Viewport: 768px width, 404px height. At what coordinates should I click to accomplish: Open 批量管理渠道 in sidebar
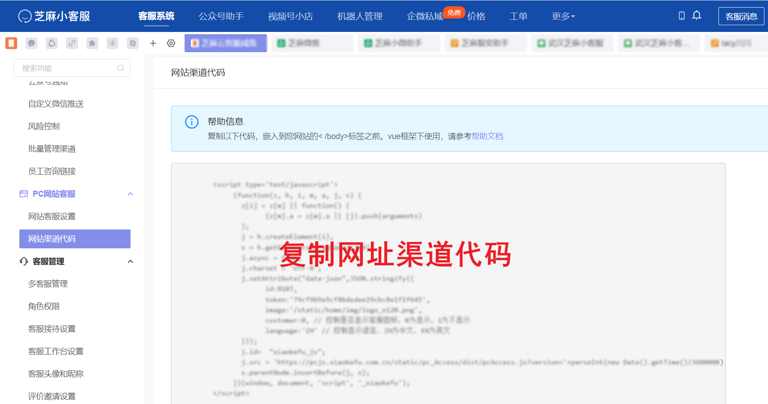click(x=52, y=149)
